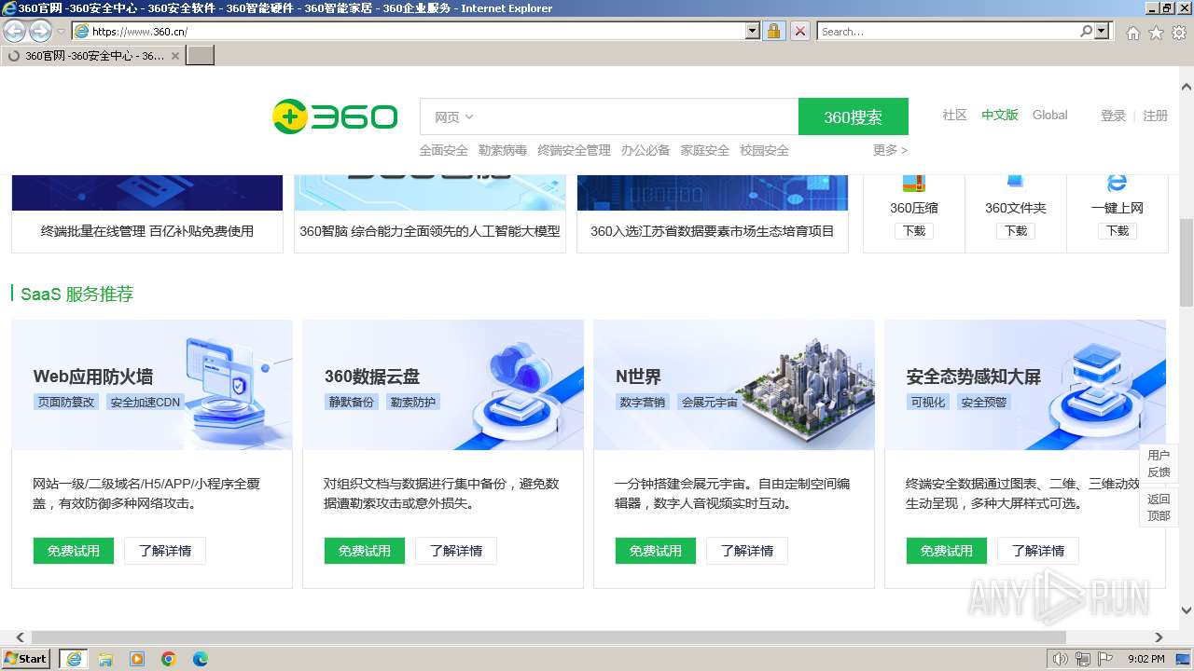1194x671 pixels.
Task: Click the IE address bar URL field
Action: (415, 31)
